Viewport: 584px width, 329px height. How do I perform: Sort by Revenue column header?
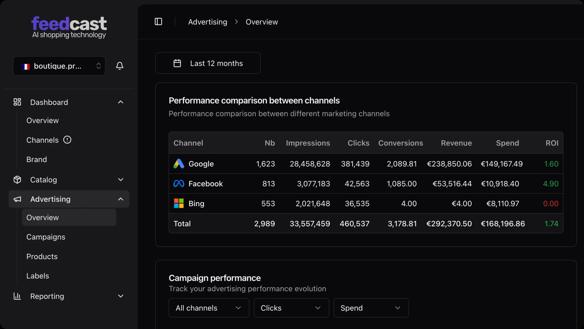click(x=457, y=143)
